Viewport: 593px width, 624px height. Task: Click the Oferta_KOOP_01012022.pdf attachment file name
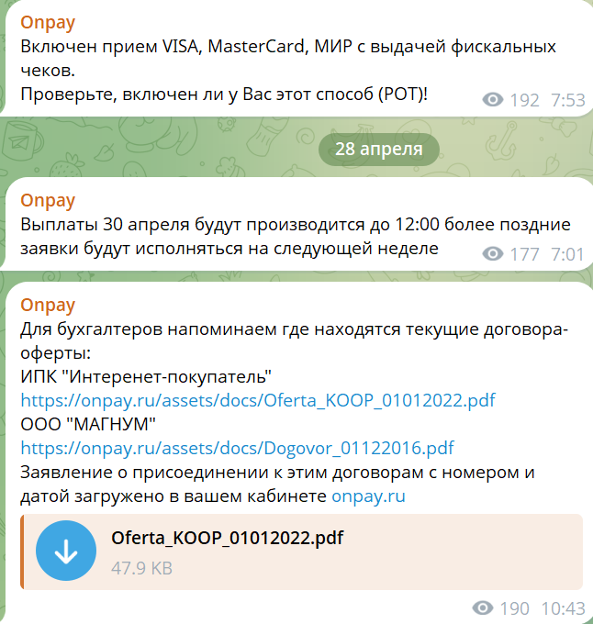coord(228,538)
